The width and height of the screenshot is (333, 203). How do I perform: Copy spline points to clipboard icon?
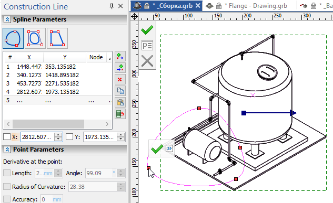tap(120, 91)
